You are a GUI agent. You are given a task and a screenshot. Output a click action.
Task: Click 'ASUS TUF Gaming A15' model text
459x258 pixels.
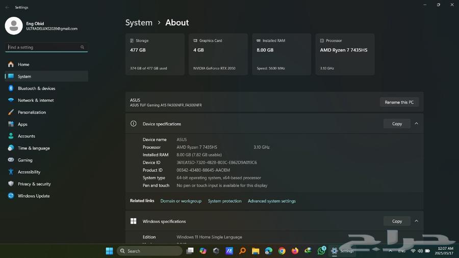pos(166,105)
